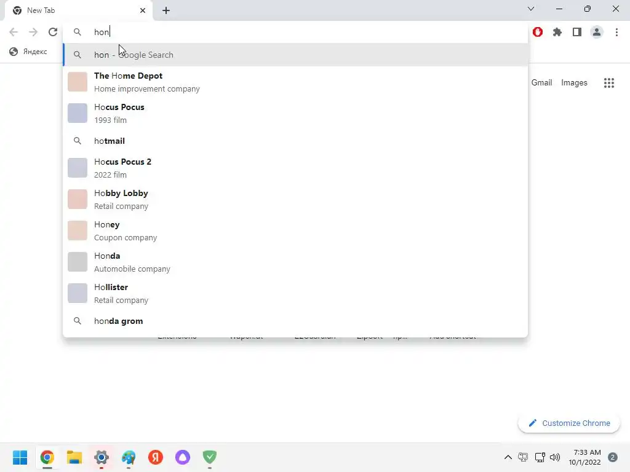
Task: Open the Windows Start menu
Action: (20, 457)
